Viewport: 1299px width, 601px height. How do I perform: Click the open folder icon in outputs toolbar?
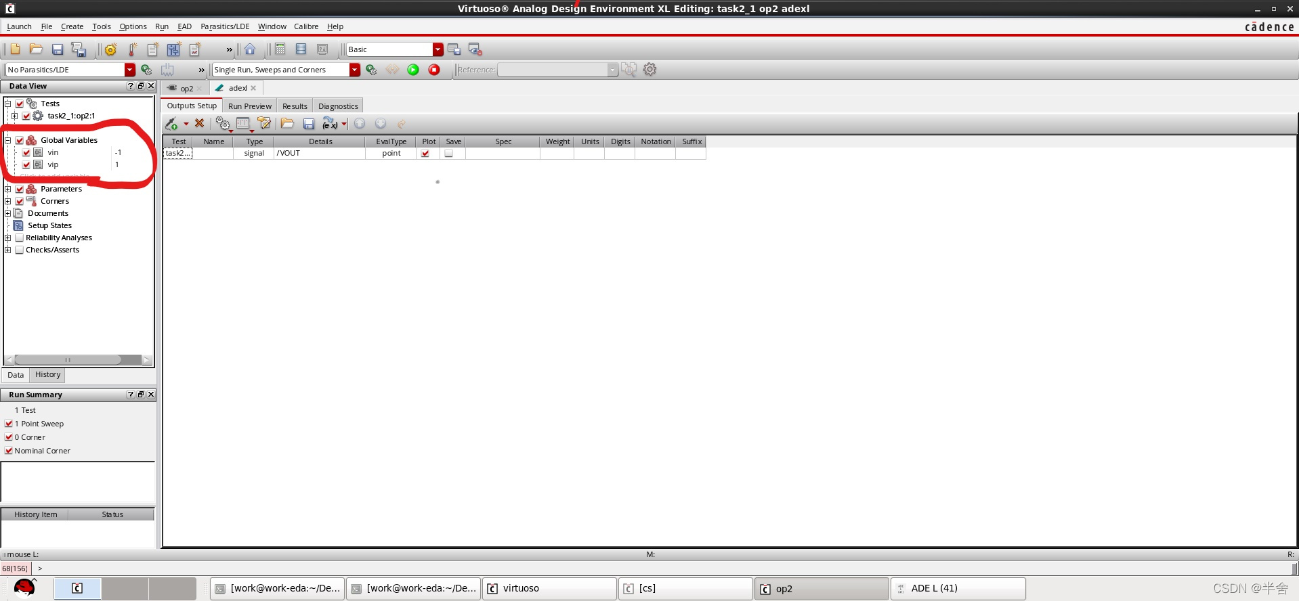tap(287, 123)
